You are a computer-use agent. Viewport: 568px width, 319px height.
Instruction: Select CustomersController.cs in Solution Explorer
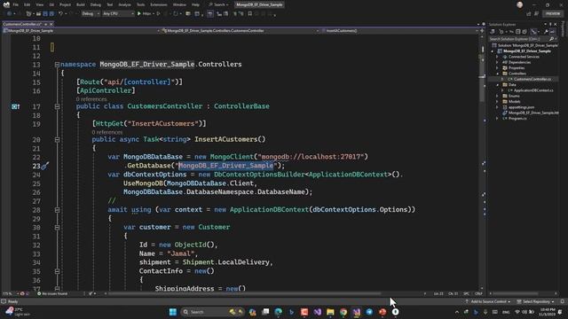[x=532, y=79]
